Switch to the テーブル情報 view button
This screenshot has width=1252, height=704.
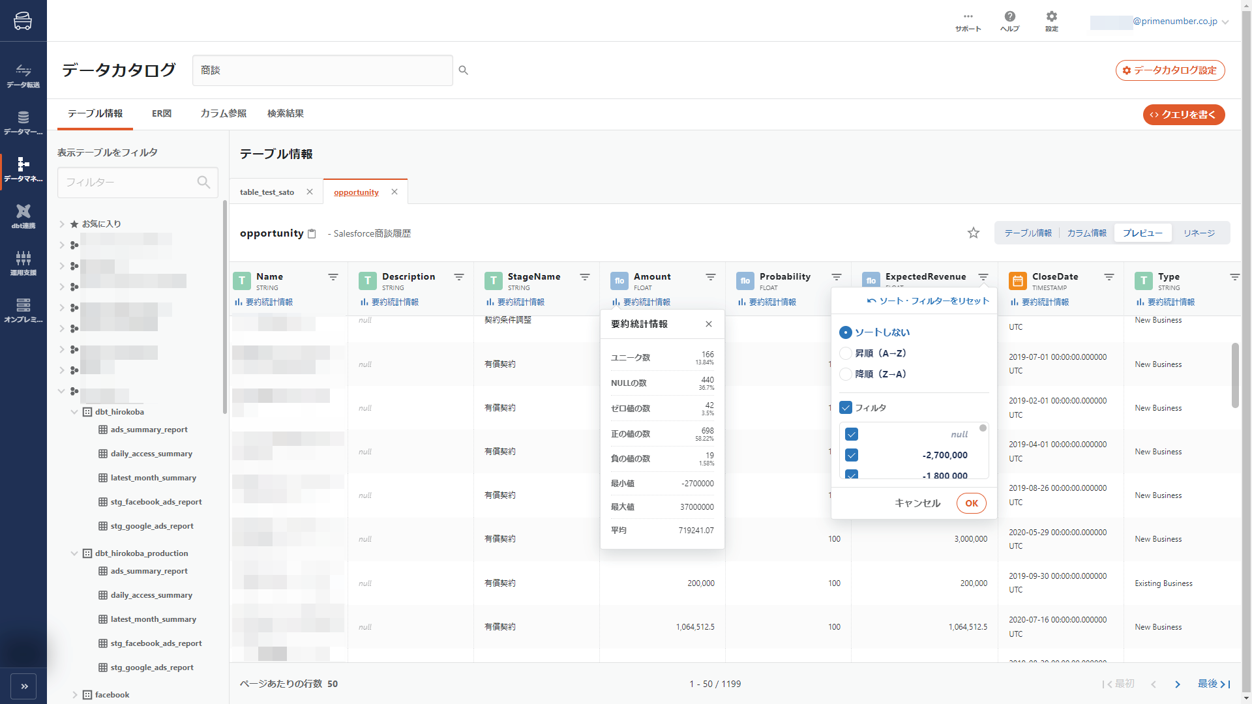click(1028, 233)
